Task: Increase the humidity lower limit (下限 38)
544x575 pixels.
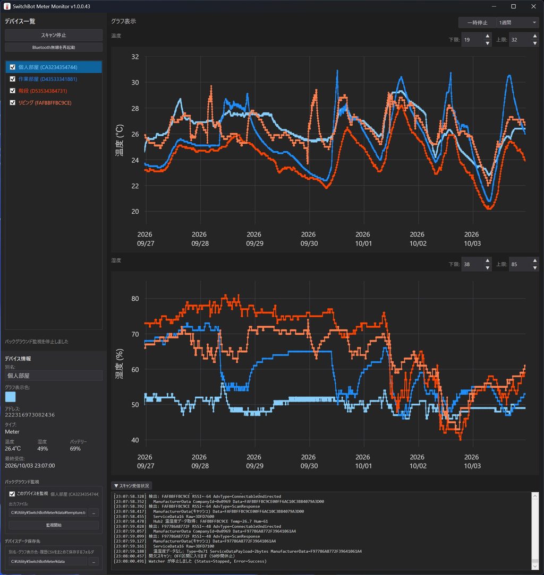Action: pos(488,261)
